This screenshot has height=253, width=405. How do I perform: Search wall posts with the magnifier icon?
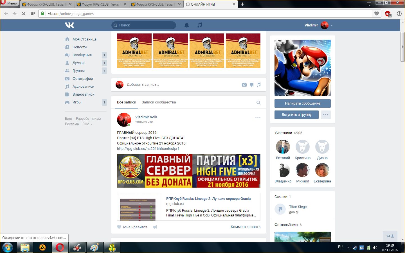(258, 103)
